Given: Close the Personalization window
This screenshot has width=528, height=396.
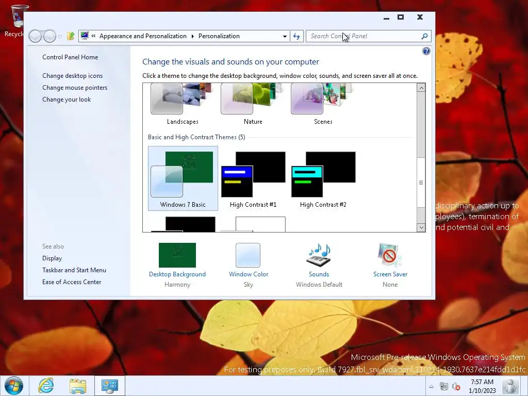Looking at the screenshot, I should [420, 17].
